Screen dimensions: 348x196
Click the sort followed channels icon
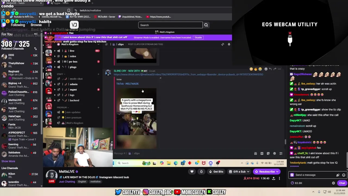[x=35, y=48]
